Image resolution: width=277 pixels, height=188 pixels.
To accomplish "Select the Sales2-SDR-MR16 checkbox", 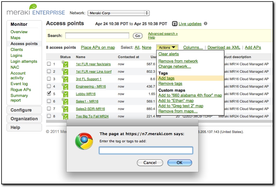I will tap(49, 108).
